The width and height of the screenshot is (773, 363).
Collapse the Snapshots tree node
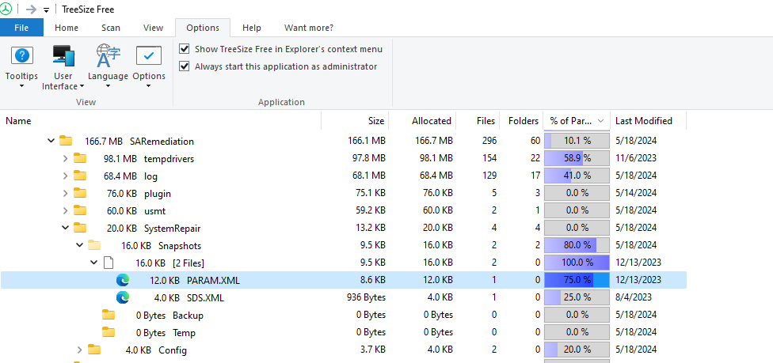(x=79, y=245)
